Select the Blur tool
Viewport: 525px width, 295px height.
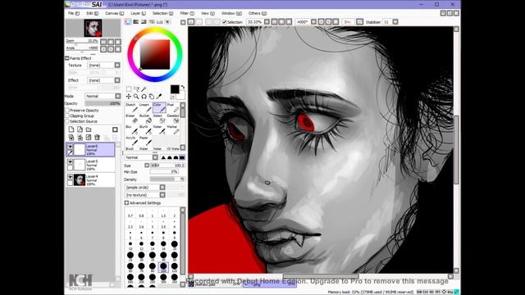pyautogui.click(x=131, y=129)
